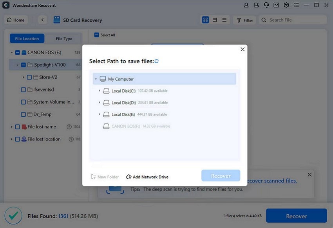Expand the Store-V2 folder node
The image size is (333, 228).
tap(24, 77)
